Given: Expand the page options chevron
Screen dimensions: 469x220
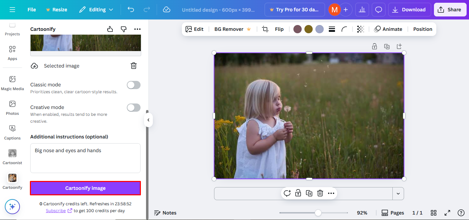Looking at the screenshot, I should [x=398, y=194].
